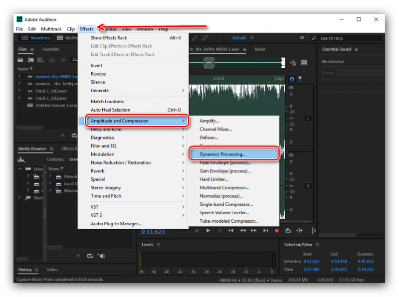Toggle the right channel R button

[308, 186]
